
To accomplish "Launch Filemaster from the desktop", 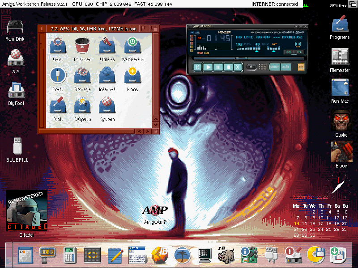I will click(340, 57).
